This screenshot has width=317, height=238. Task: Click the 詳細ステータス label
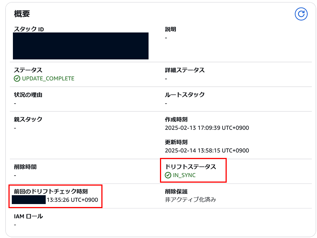coord(185,70)
